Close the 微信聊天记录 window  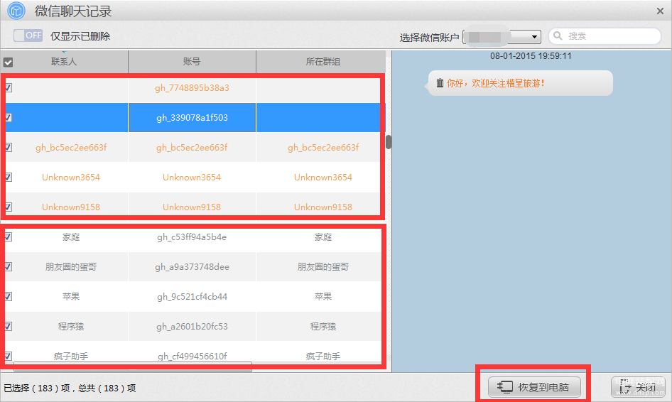[x=660, y=11]
